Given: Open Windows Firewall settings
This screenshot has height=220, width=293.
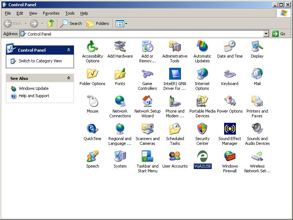Looking at the screenshot, I should (x=230, y=157).
